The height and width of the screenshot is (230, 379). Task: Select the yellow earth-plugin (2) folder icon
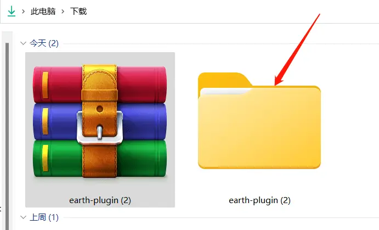(259, 120)
